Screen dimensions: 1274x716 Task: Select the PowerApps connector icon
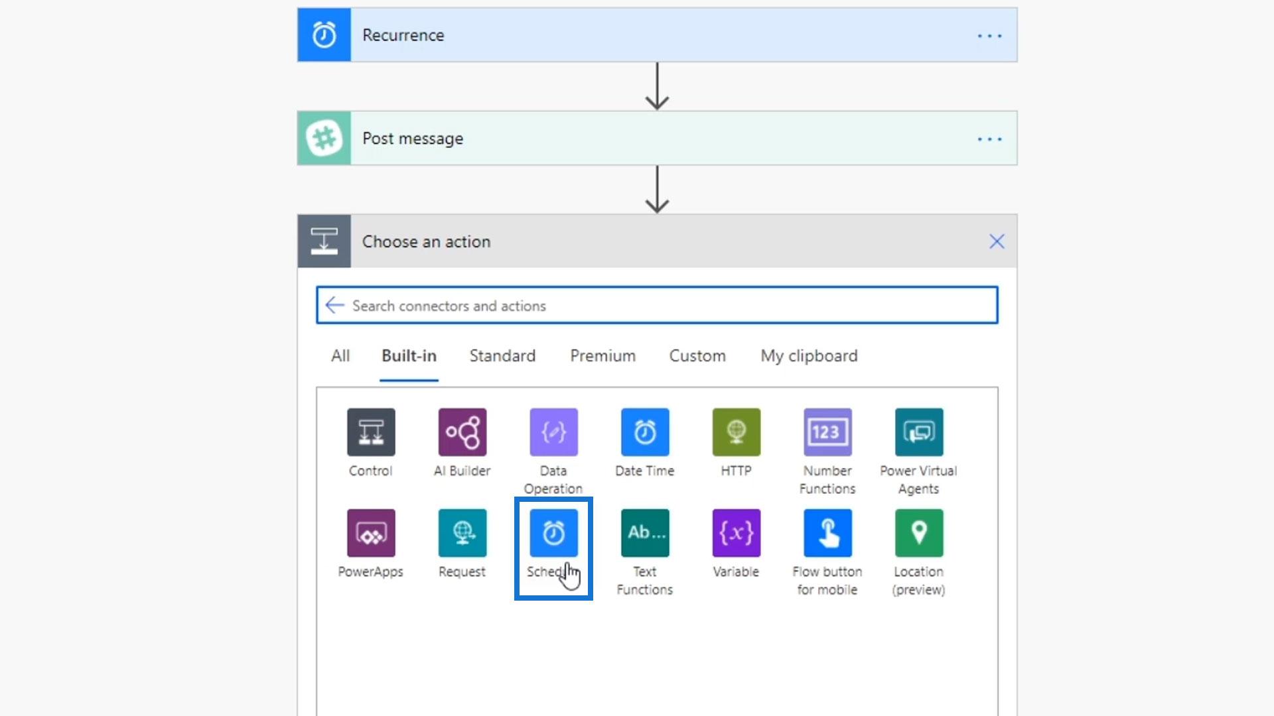[x=371, y=533]
